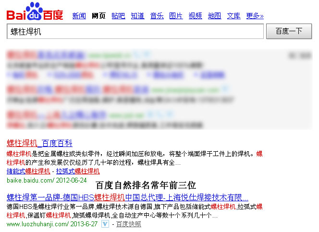This screenshot has width=319, height=232.
Task: Open the 螺柱焊第一品牌 德国HBS result
Action: tap(127, 197)
